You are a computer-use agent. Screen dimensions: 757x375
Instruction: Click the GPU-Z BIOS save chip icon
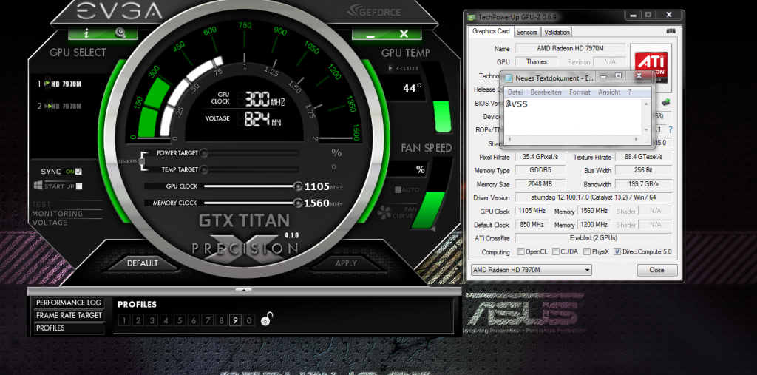point(666,102)
